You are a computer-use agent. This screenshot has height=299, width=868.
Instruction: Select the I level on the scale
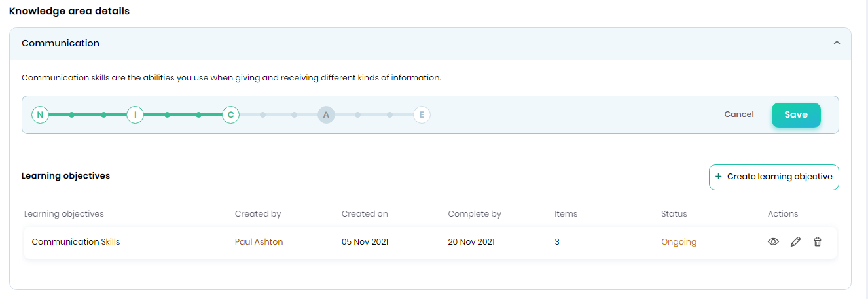(135, 115)
